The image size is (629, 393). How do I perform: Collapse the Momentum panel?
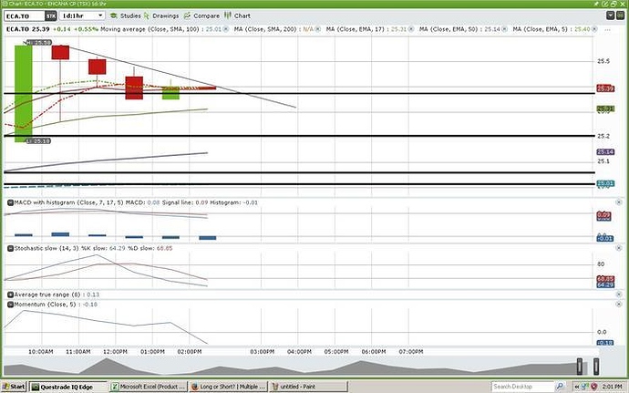pos(10,305)
